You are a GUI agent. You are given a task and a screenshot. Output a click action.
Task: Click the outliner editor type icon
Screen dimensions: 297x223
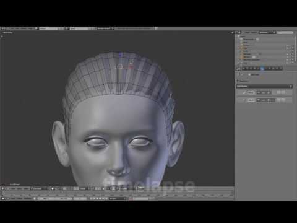pos(239,32)
